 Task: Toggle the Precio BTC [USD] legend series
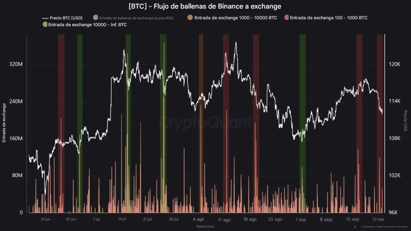point(66,18)
